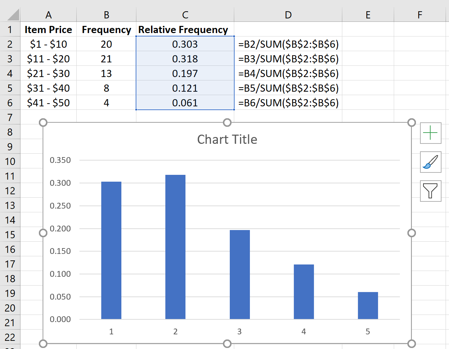The width and height of the screenshot is (449, 349).
Task: Select the cell containing $31 - $40
Action: [x=48, y=88]
